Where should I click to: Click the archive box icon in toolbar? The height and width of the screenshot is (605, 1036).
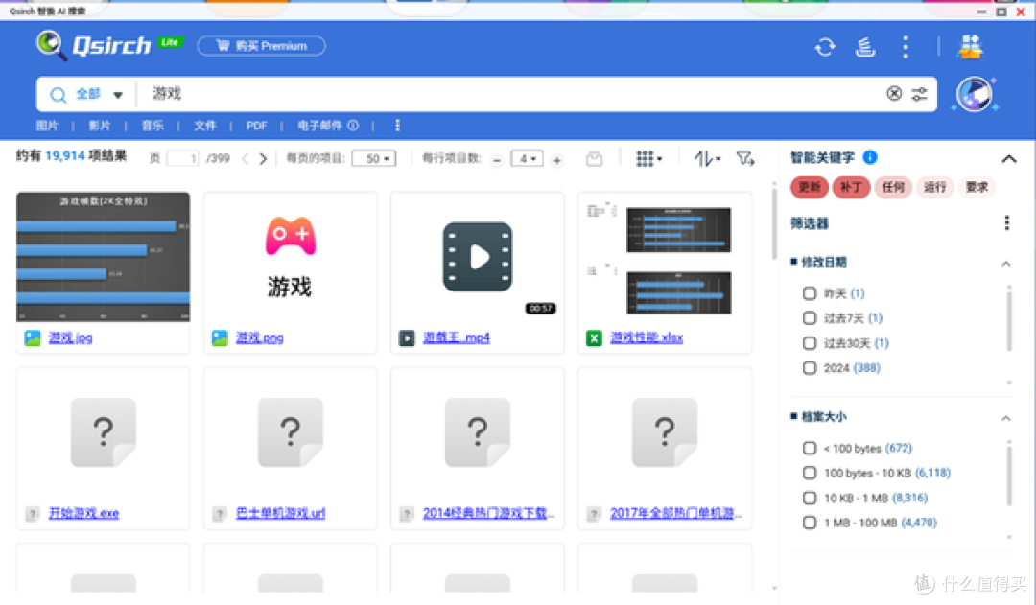(594, 158)
